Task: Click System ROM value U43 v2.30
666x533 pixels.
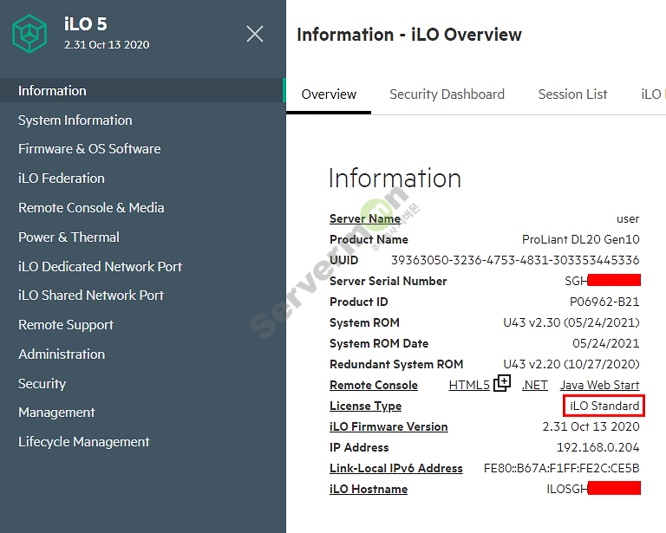Action: 571,322
